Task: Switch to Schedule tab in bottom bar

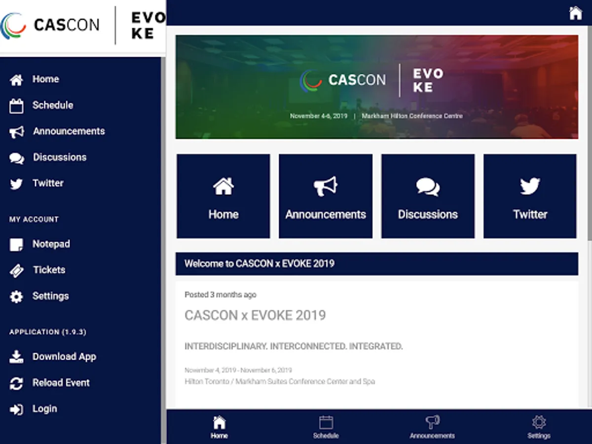Action: (326, 427)
